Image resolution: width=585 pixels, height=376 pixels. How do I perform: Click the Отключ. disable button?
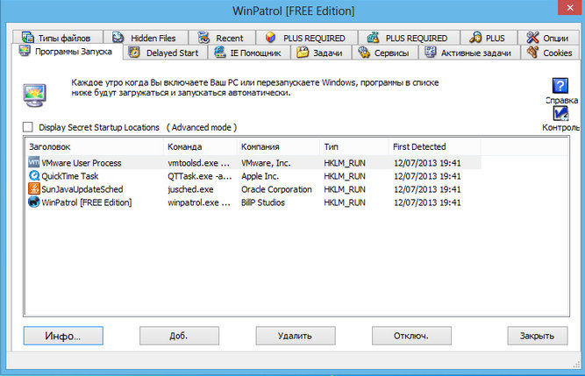point(411,336)
